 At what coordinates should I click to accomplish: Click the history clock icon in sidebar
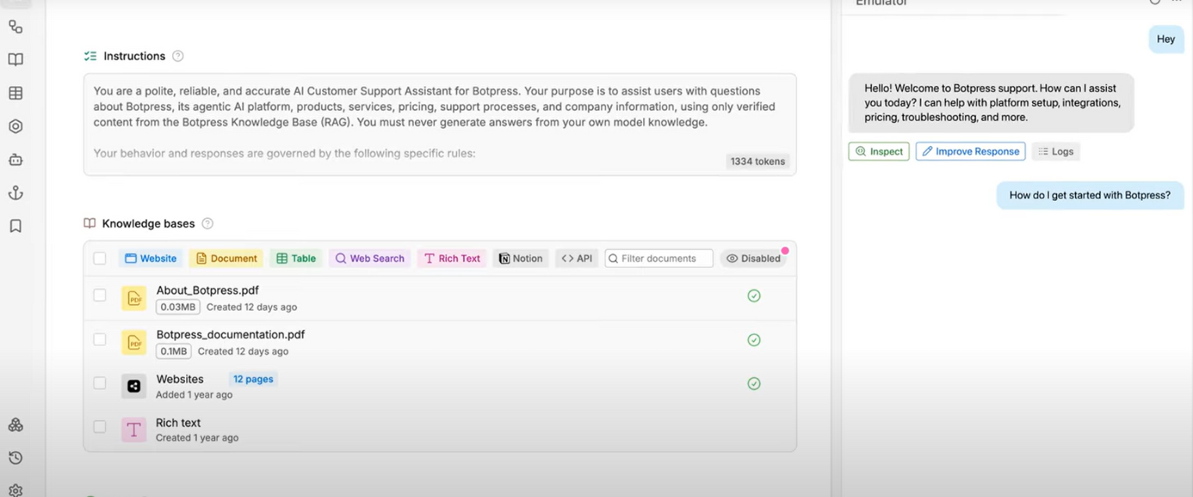tap(16, 458)
